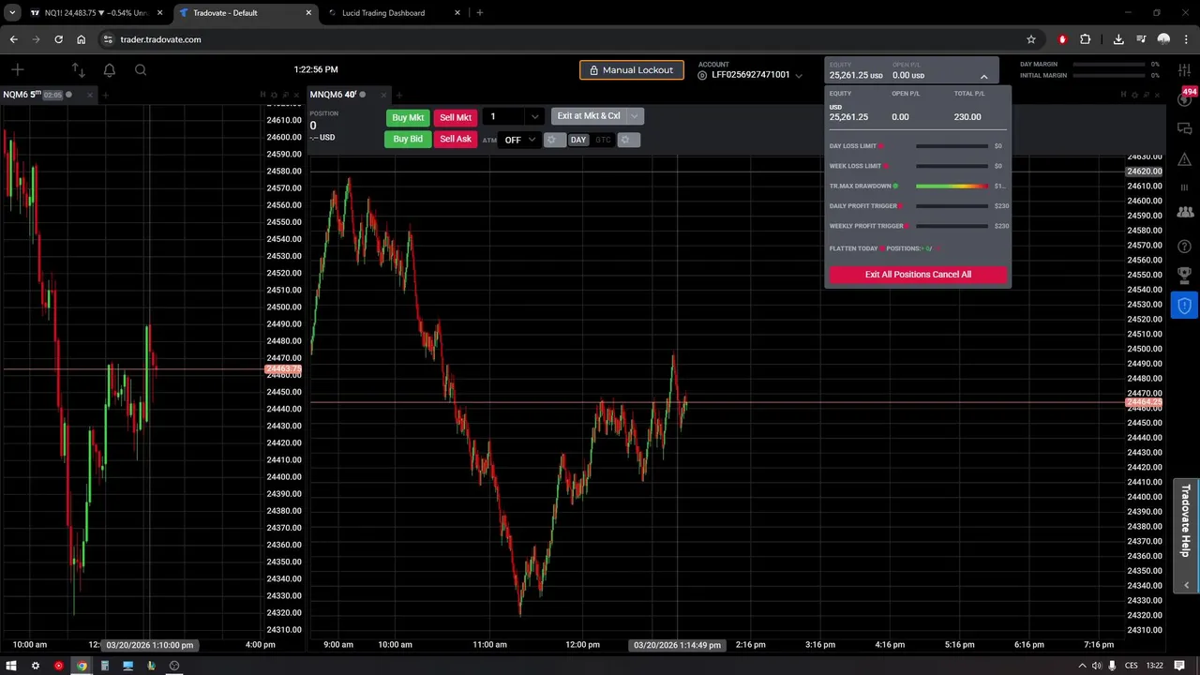
Task: Expand the Exit at Mkt & Cxl options arrow
Action: pyautogui.click(x=635, y=116)
